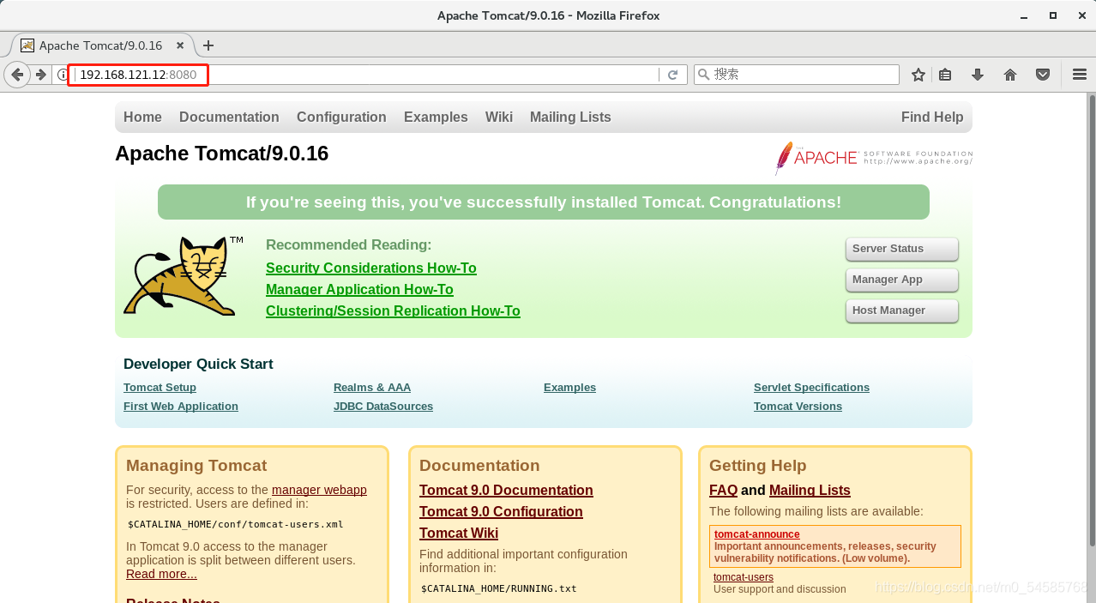Open the tomcat-announce mailing list link
Viewport: 1096px width, 603px height.
point(756,534)
